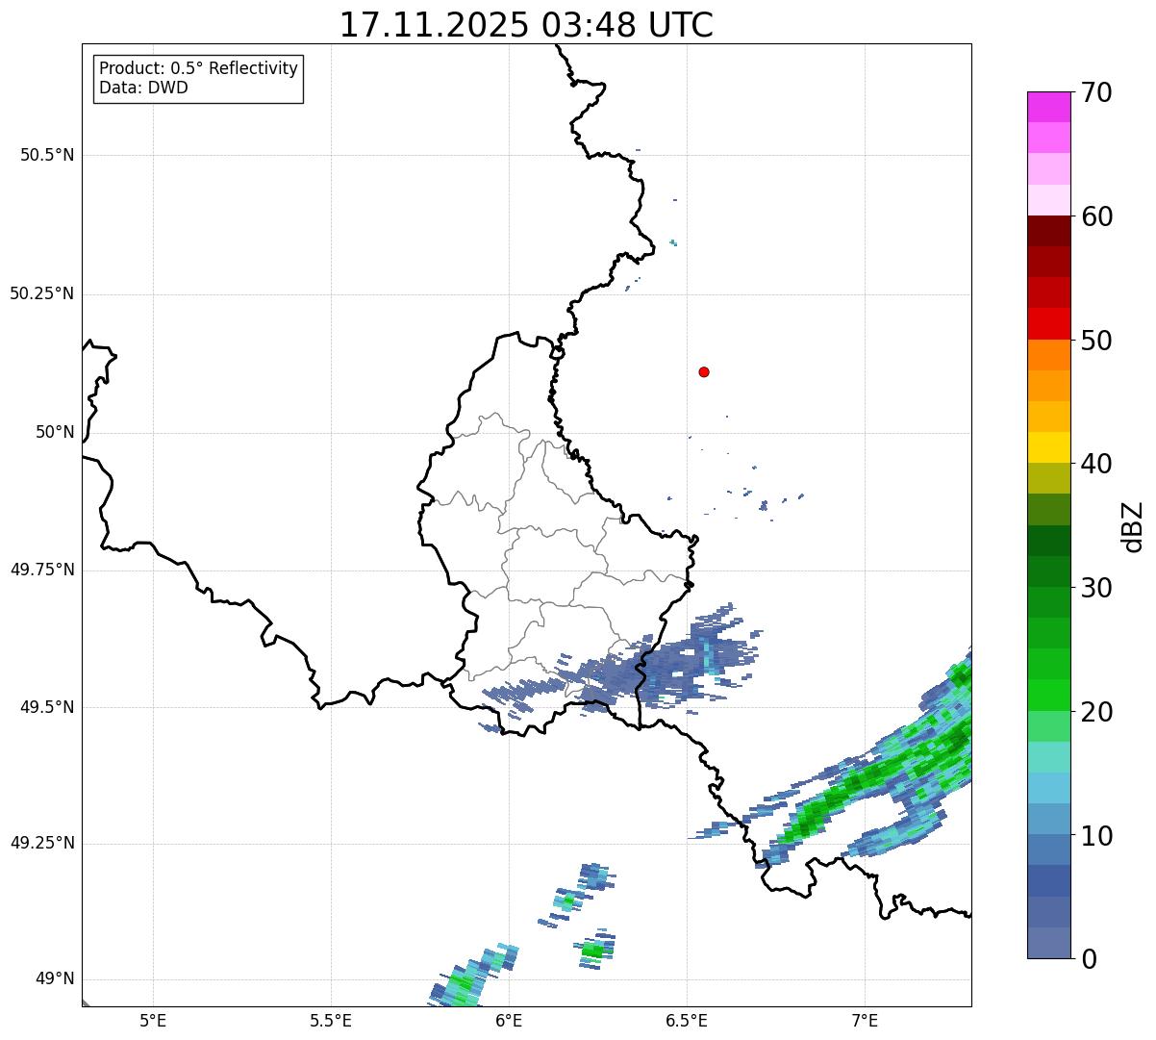Image resolution: width=1156 pixels, height=1040 pixels.
Task: Click the latitude label '50.25°N'
Action: coord(42,293)
